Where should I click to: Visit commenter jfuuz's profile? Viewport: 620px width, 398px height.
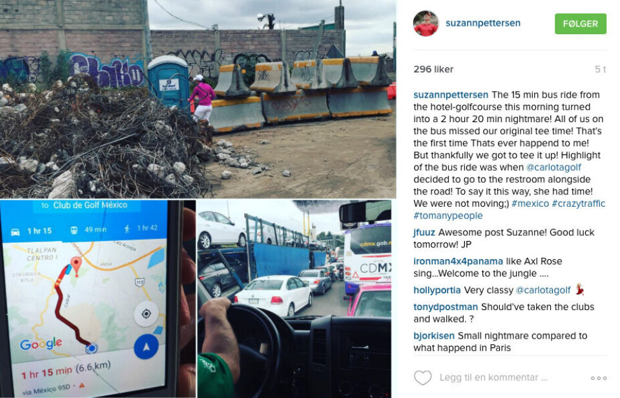click(x=424, y=233)
